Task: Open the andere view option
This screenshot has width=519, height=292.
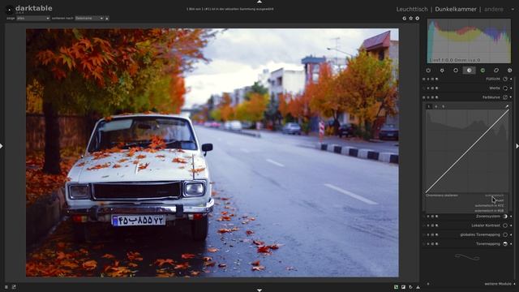Action: (x=494, y=9)
